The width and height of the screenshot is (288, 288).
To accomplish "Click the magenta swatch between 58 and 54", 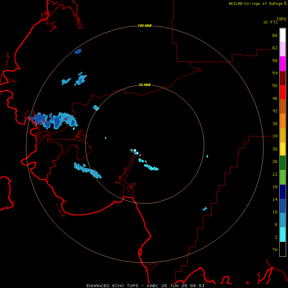I will pos(283,64).
